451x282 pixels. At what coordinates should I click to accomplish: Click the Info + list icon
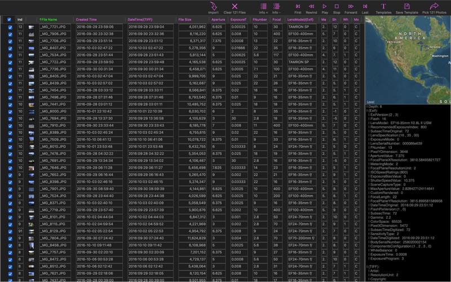pos(263,6)
